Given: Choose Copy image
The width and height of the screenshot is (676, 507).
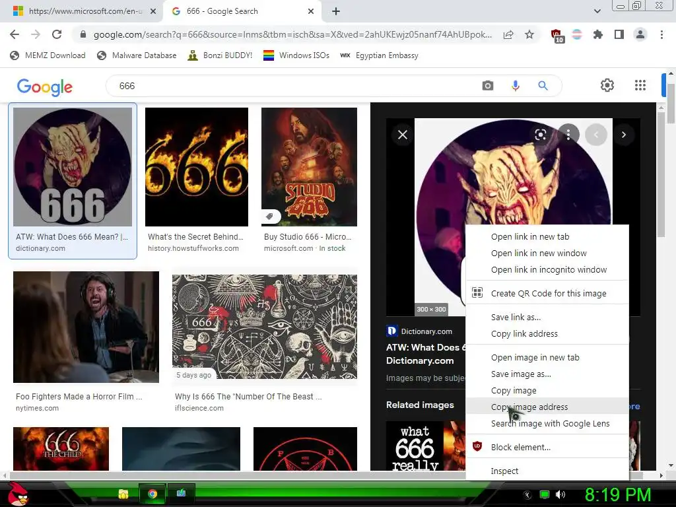Looking at the screenshot, I should 547,390.
